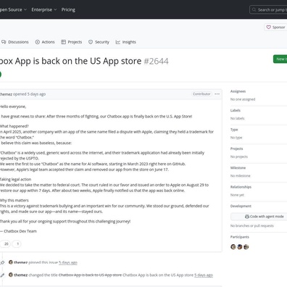
Task: Click the Sponsor button
Action: pyautogui.click(x=275, y=27)
